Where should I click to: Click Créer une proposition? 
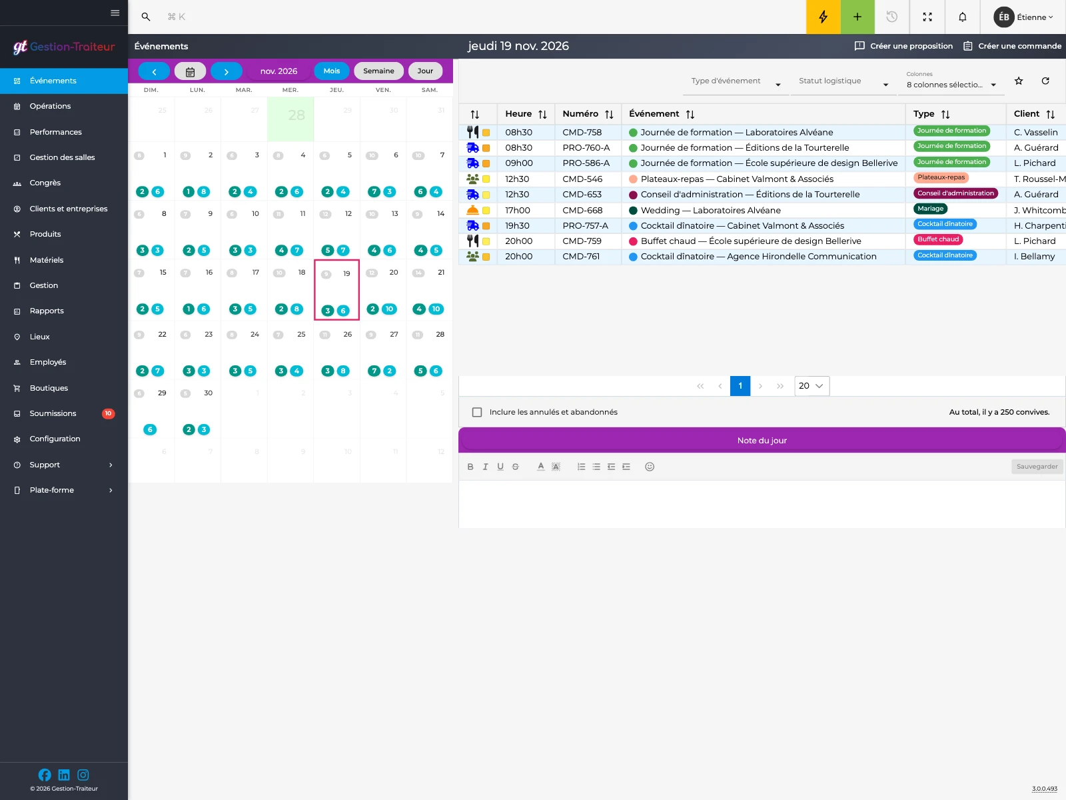903,46
